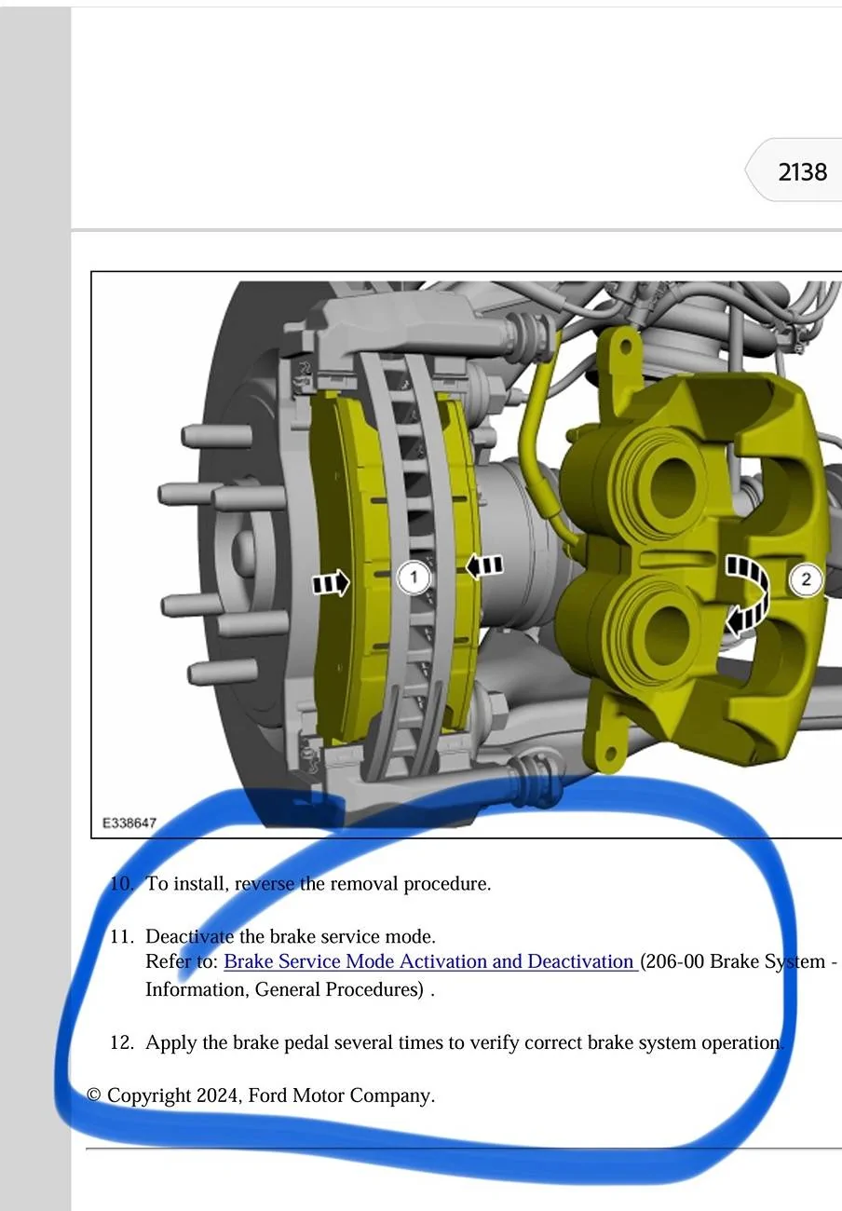Select the copyright 2024 Ford Motor Company line

[x=261, y=1095]
